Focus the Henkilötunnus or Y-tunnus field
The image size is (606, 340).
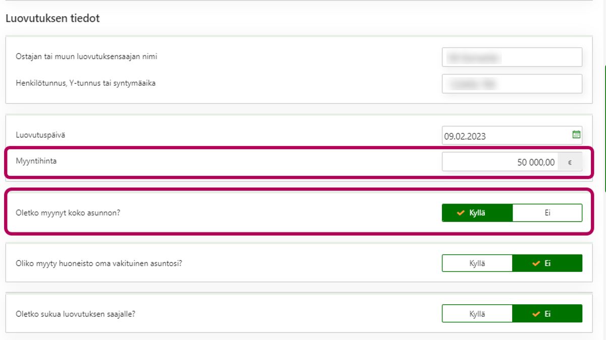pos(512,84)
